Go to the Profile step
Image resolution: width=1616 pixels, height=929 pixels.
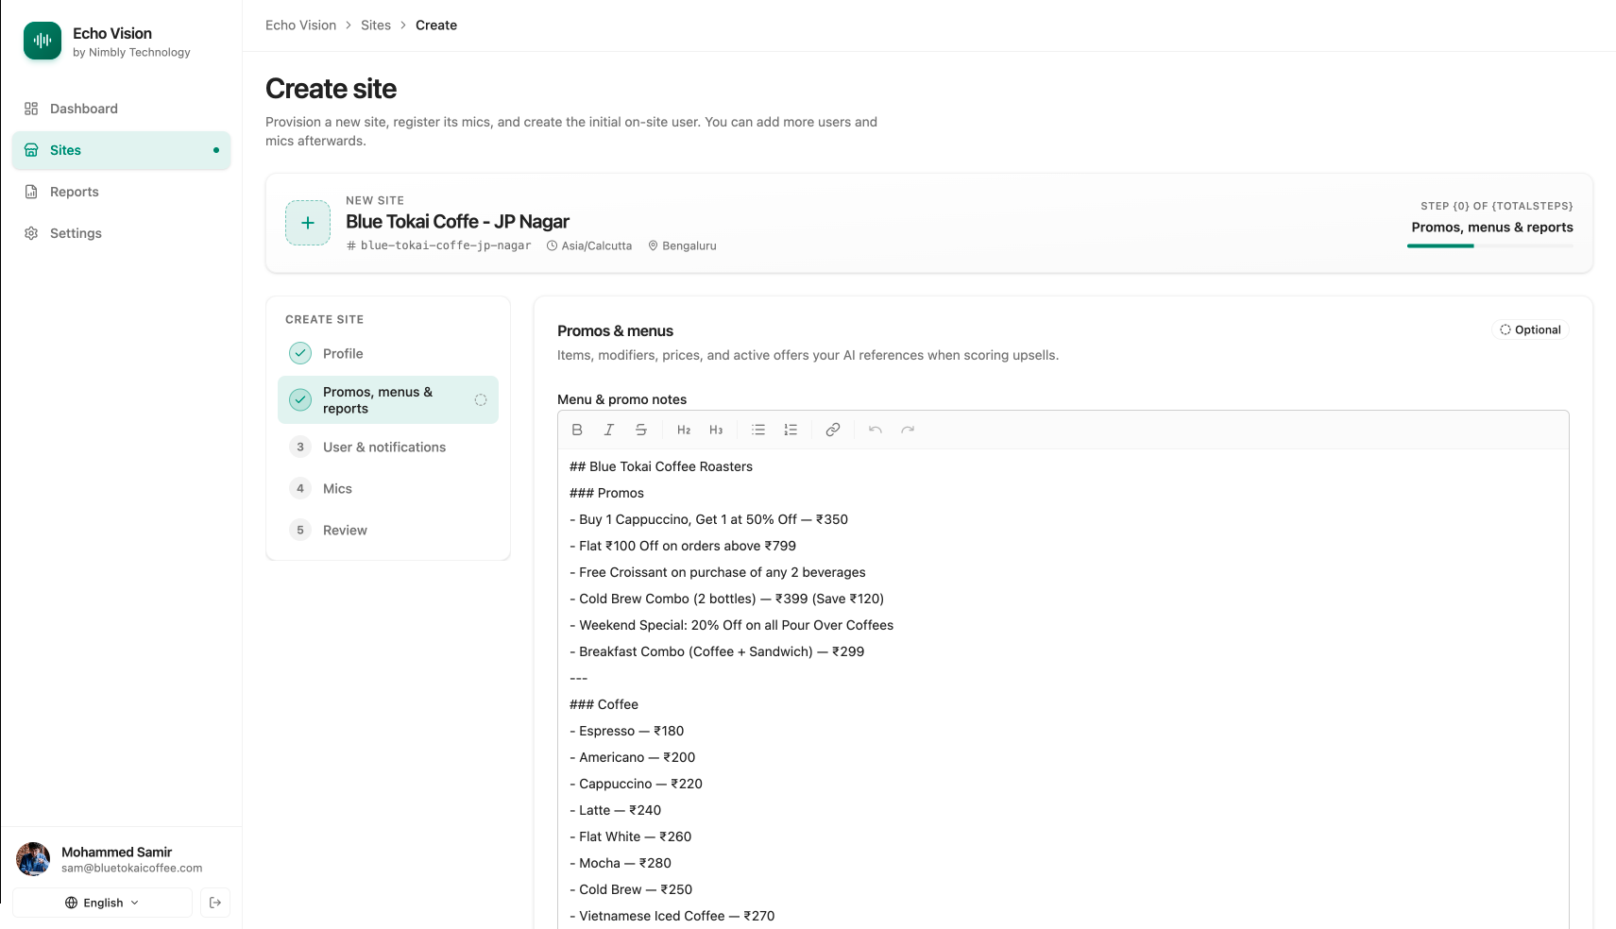coord(388,353)
